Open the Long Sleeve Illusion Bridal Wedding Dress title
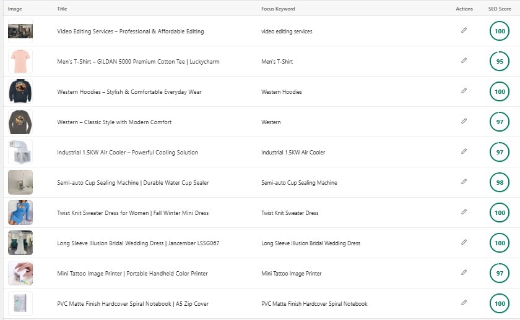 click(137, 243)
